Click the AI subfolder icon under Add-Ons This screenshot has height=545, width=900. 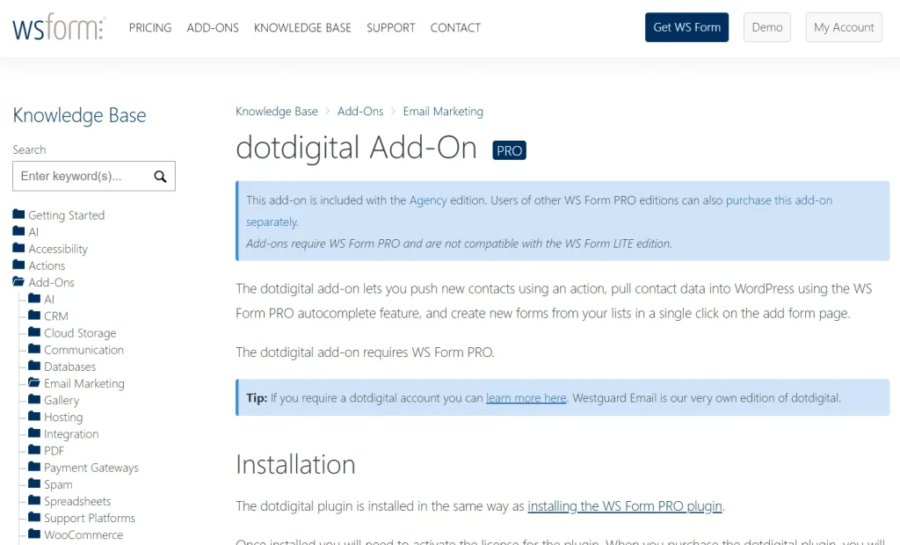pos(34,298)
